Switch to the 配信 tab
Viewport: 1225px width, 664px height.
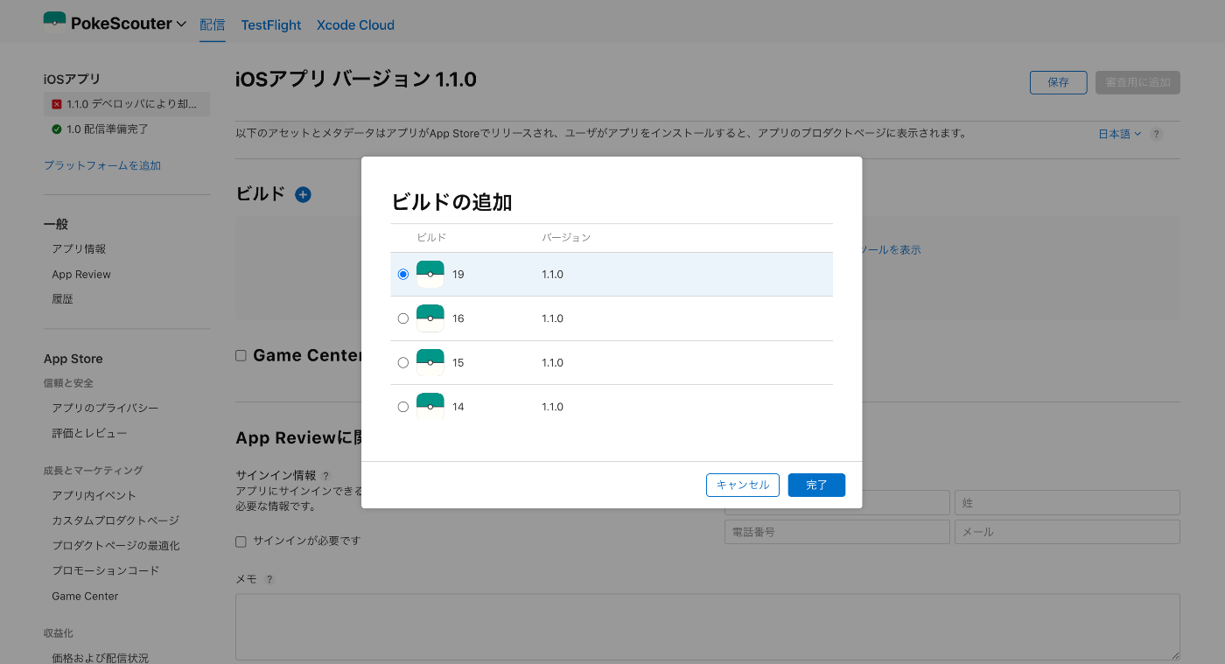213,25
